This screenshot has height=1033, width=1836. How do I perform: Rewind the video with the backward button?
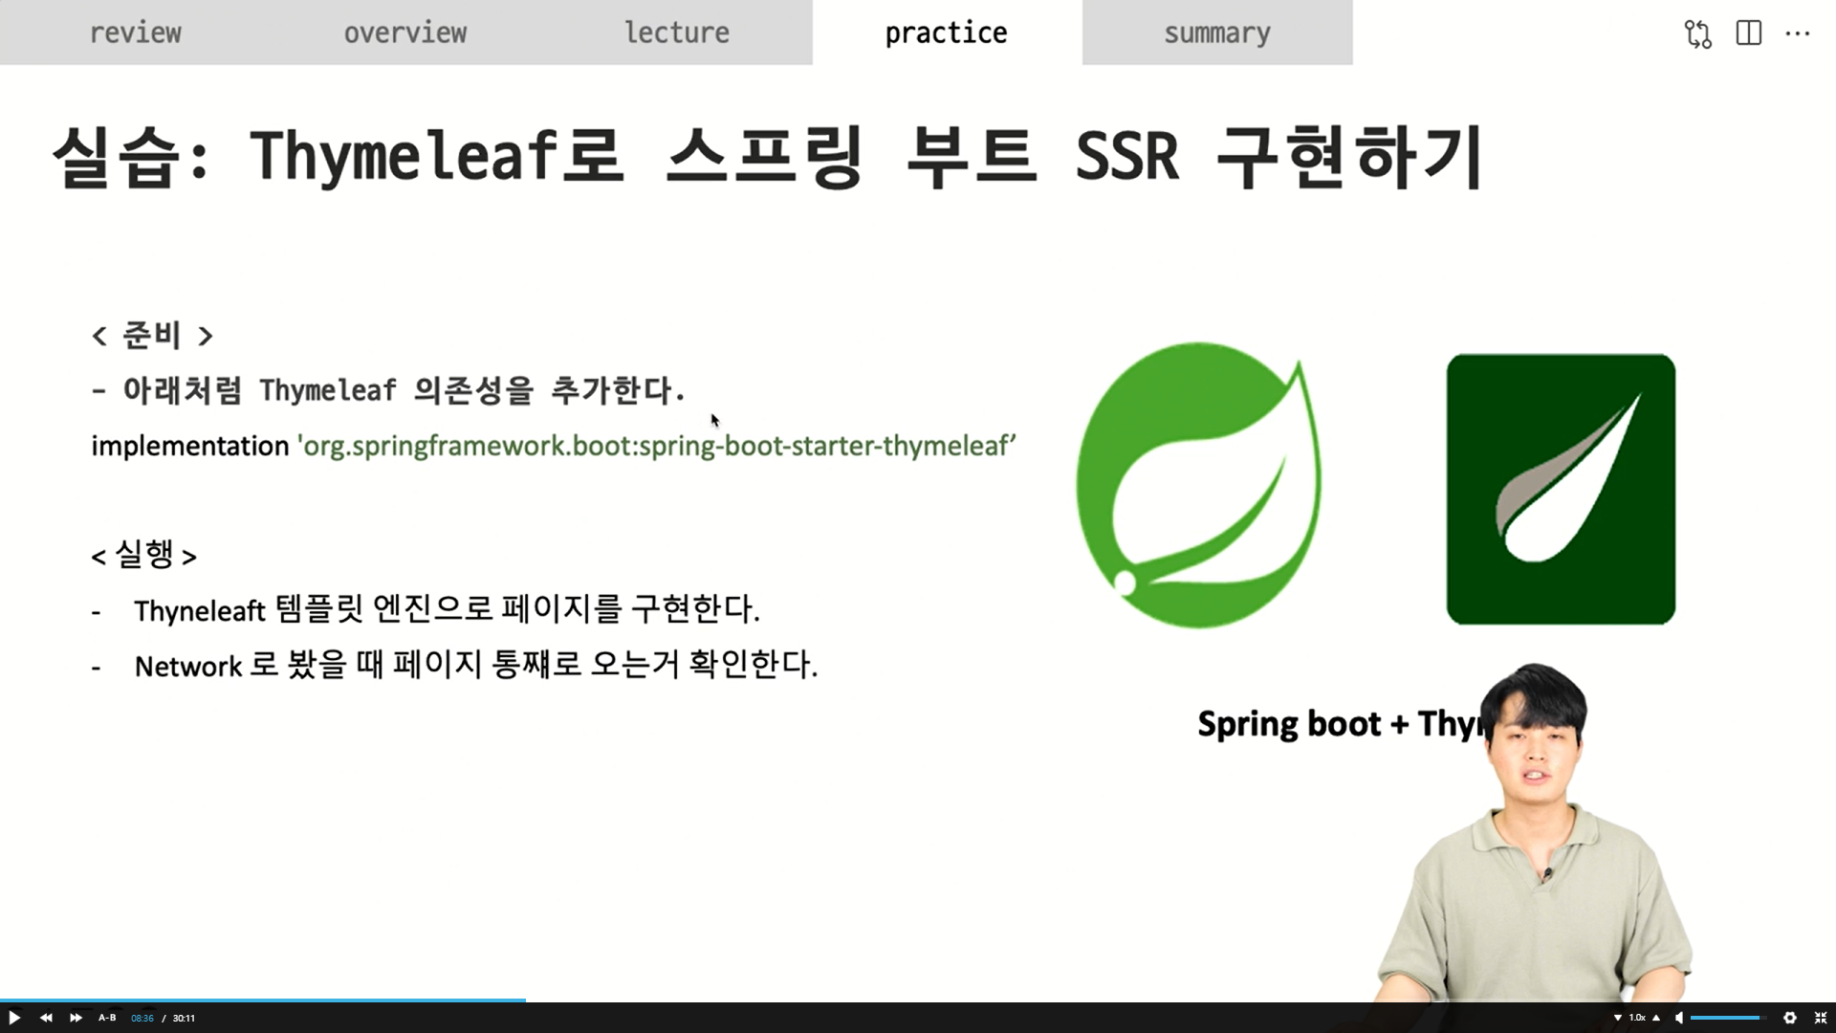pos(46,1018)
